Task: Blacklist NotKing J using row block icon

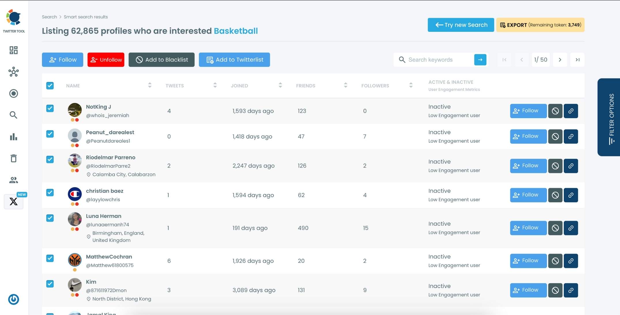Action: tap(555, 111)
